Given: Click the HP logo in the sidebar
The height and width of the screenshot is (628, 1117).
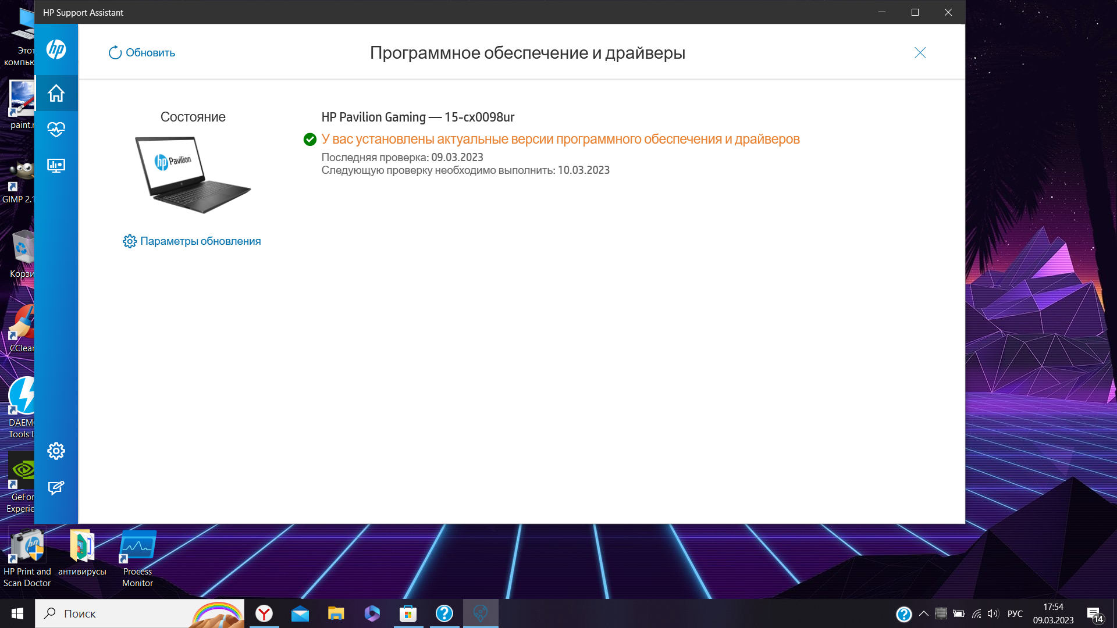Looking at the screenshot, I should pos(56,49).
